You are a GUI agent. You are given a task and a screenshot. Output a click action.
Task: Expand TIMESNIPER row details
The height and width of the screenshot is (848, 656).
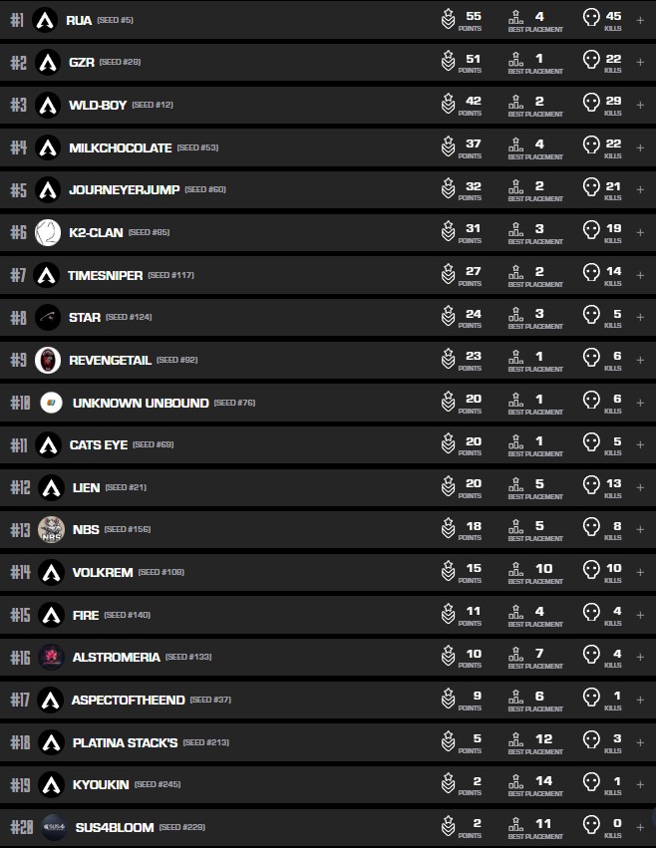click(x=640, y=274)
